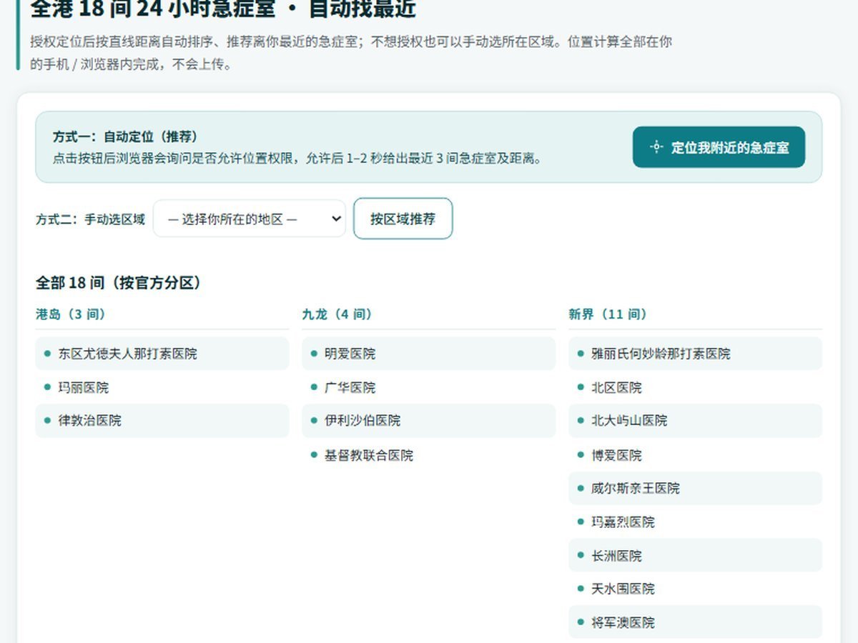Click the 新界（11 间）column heading
This screenshot has width=858, height=643.
tap(608, 314)
